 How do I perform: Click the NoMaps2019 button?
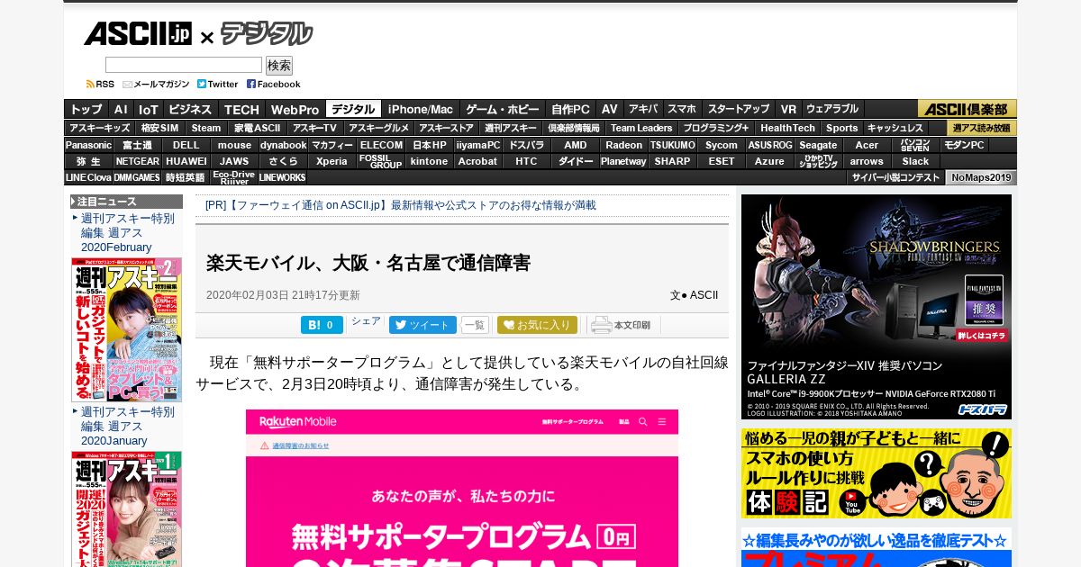(x=981, y=177)
